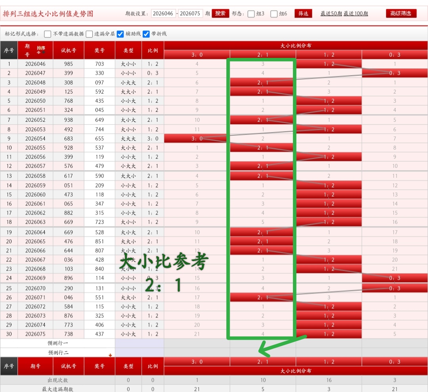Open 高级筛选 panel
The width and height of the screenshot is (428, 392).
(401, 13)
